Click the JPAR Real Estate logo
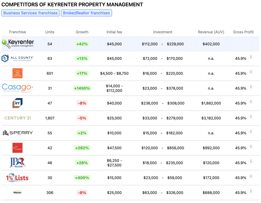 pos(18,163)
